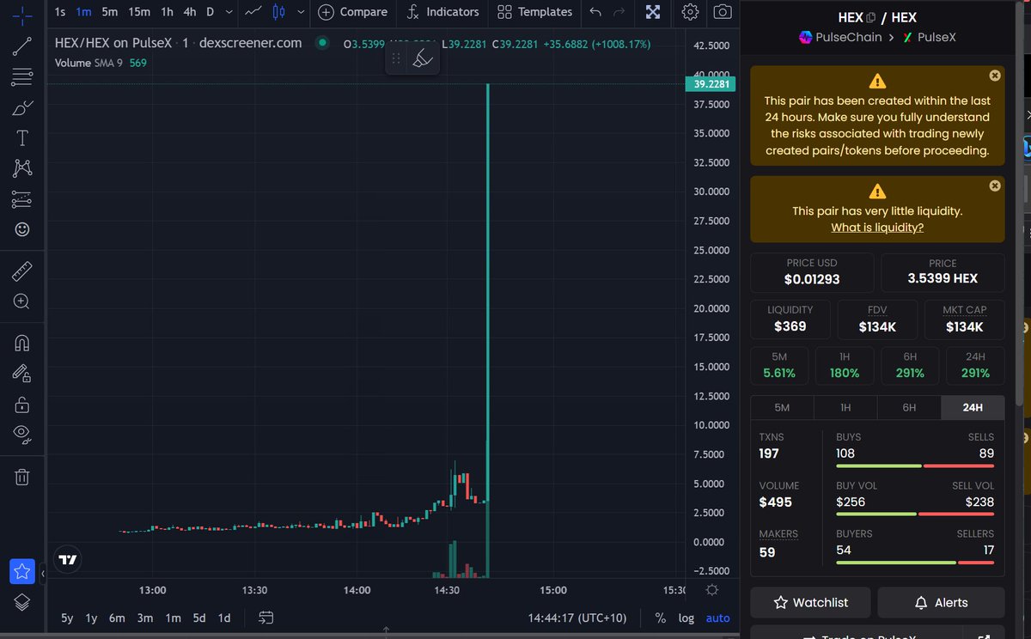Select the crosshair cursor tool
Image resolution: width=1031 pixels, height=639 pixels.
coord(22,15)
